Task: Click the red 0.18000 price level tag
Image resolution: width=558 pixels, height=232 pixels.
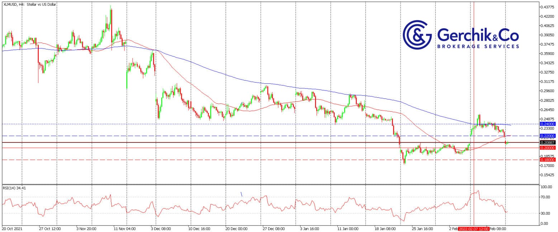Action: pos(547,160)
